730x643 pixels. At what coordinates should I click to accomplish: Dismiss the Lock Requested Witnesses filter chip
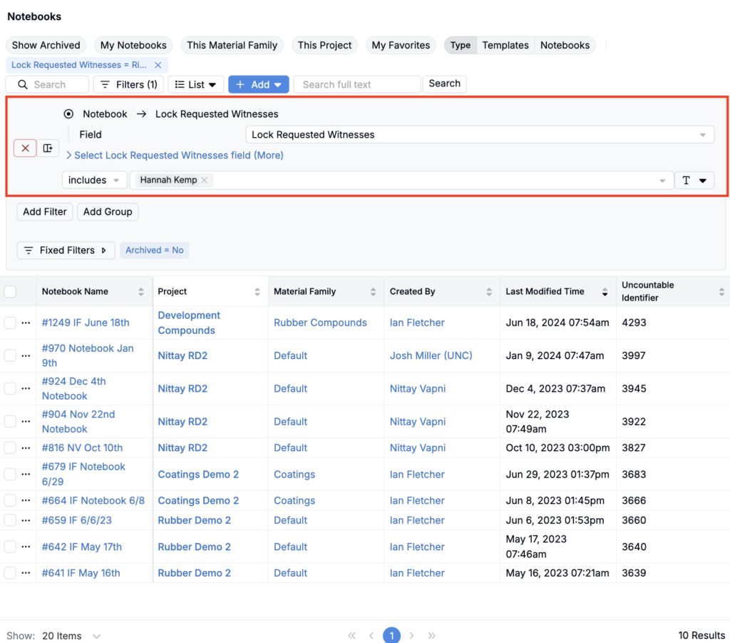coord(158,65)
